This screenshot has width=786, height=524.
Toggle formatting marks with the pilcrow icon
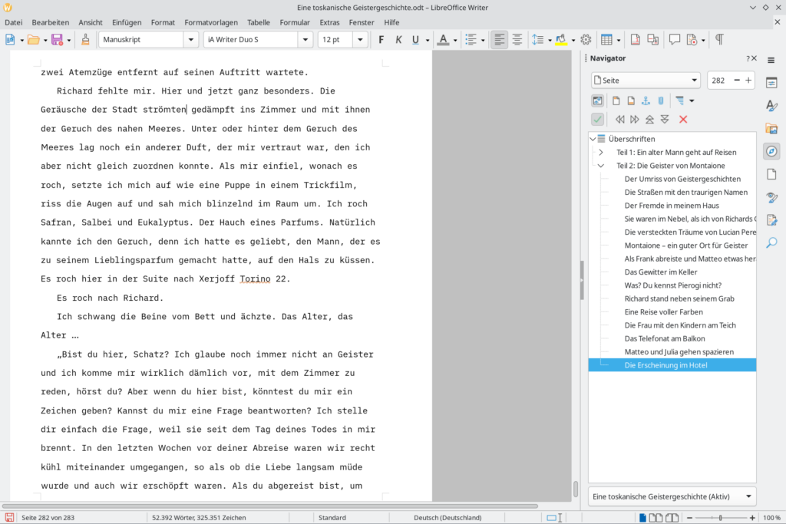[719, 40]
